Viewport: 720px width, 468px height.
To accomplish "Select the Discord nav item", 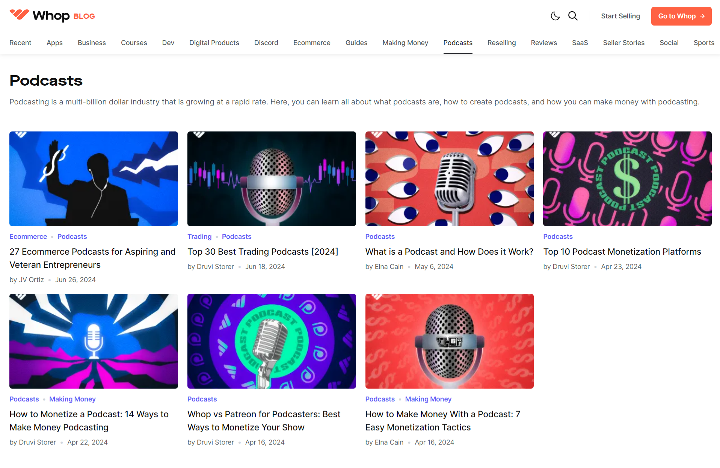I will tap(266, 43).
